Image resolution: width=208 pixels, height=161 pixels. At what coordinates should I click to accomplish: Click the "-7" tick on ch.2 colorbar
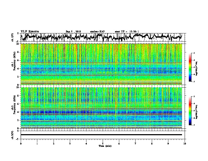click(194, 125)
